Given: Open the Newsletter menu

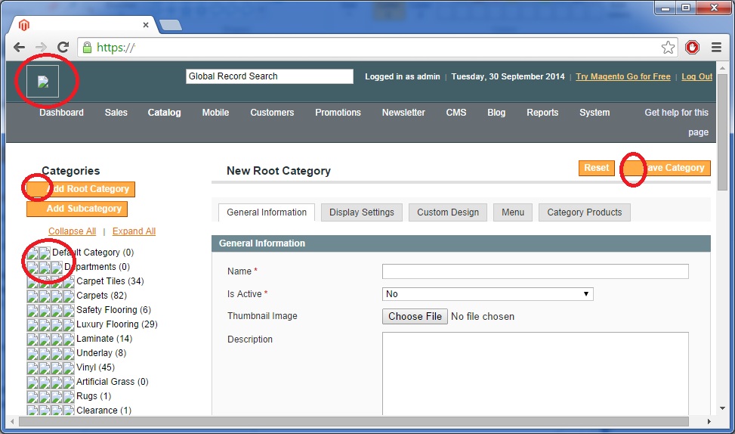Looking at the screenshot, I should [x=403, y=113].
